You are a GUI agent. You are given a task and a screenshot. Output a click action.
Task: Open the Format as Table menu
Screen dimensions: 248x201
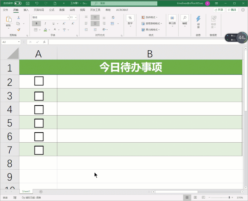[152, 24]
